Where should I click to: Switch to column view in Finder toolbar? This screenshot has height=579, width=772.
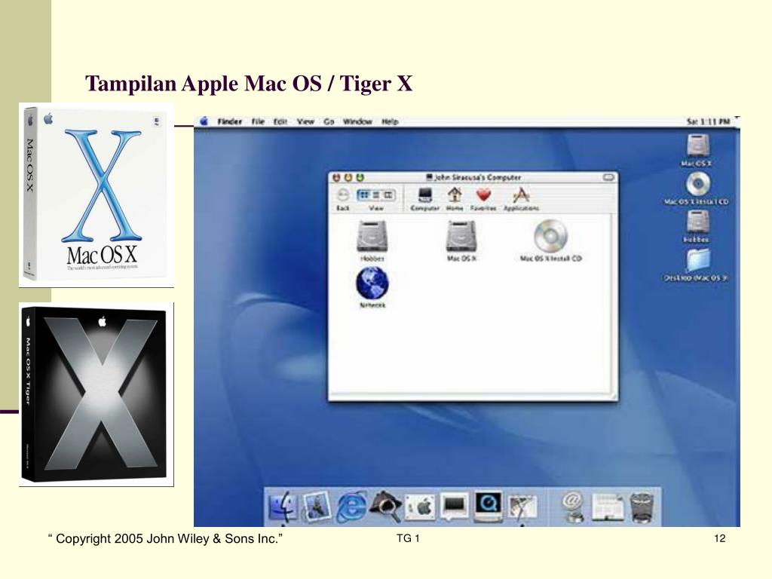pyautogui.click(x=388, y=195)
